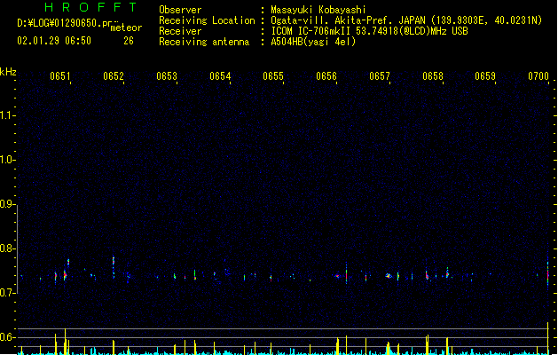The image size is (558, 355).
Task: Click the kHz axis unit label
Action: tap(8, 72)
